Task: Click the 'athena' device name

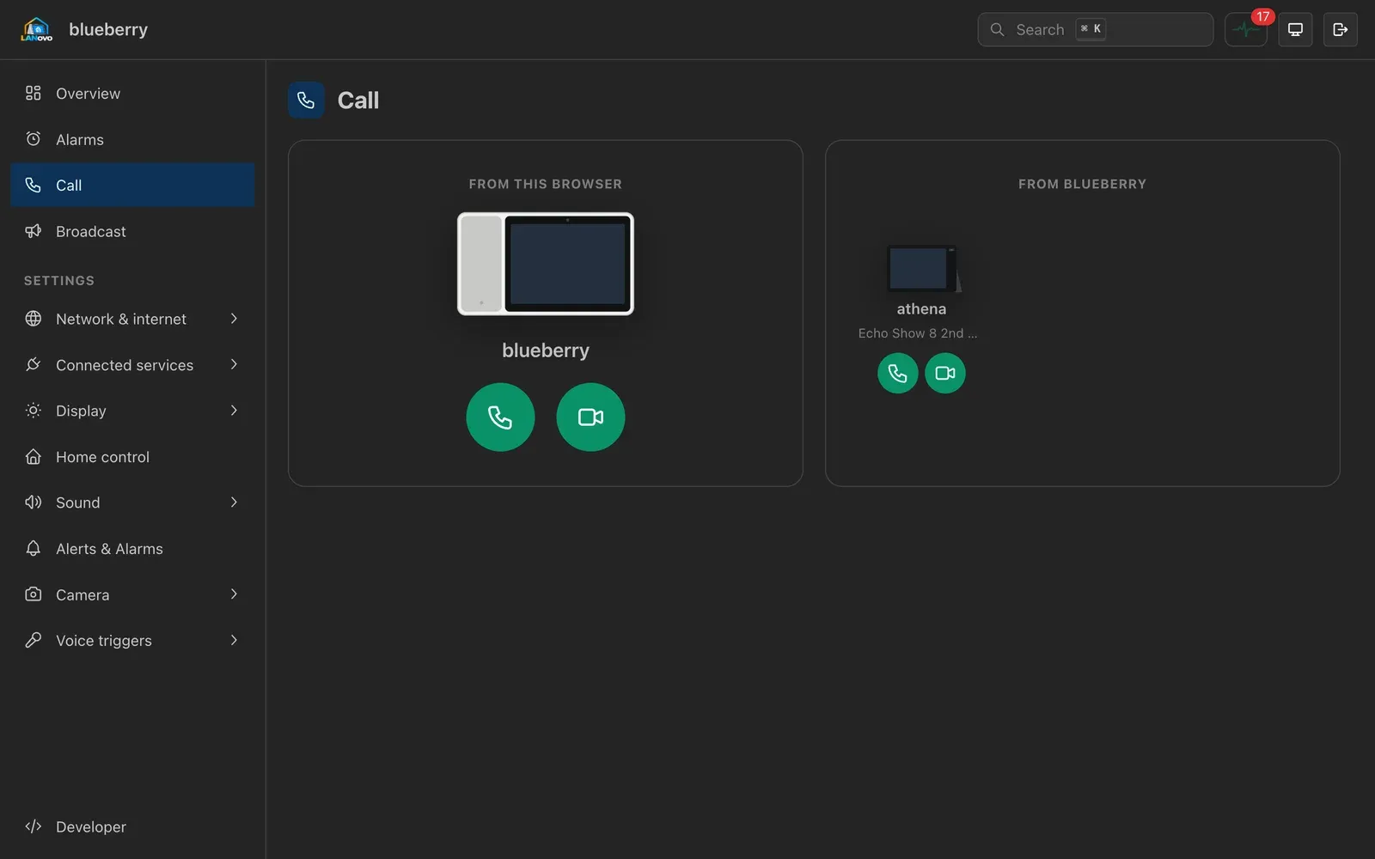Action: (x=921, y=309)
